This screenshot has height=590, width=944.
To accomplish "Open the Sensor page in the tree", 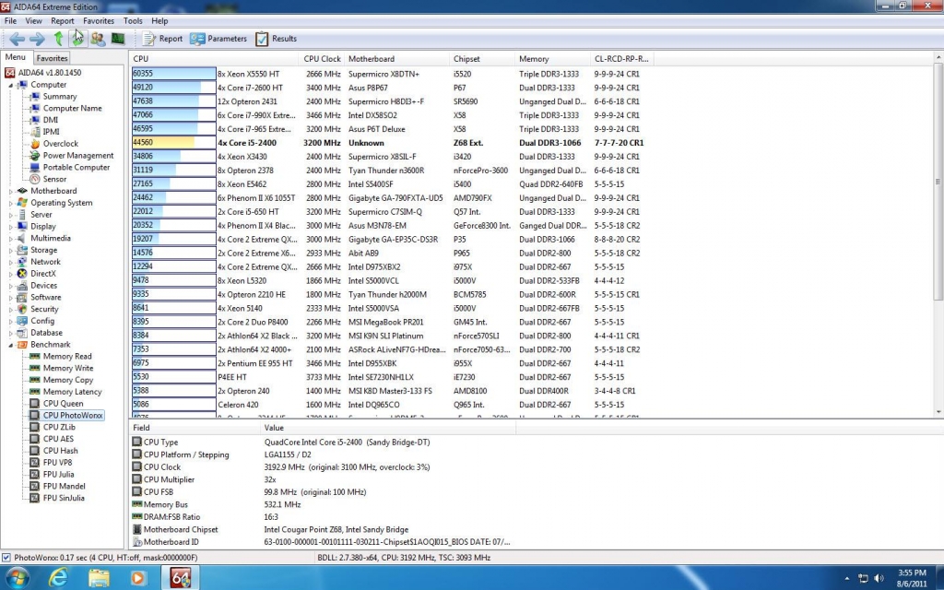I will click(54, 179).
